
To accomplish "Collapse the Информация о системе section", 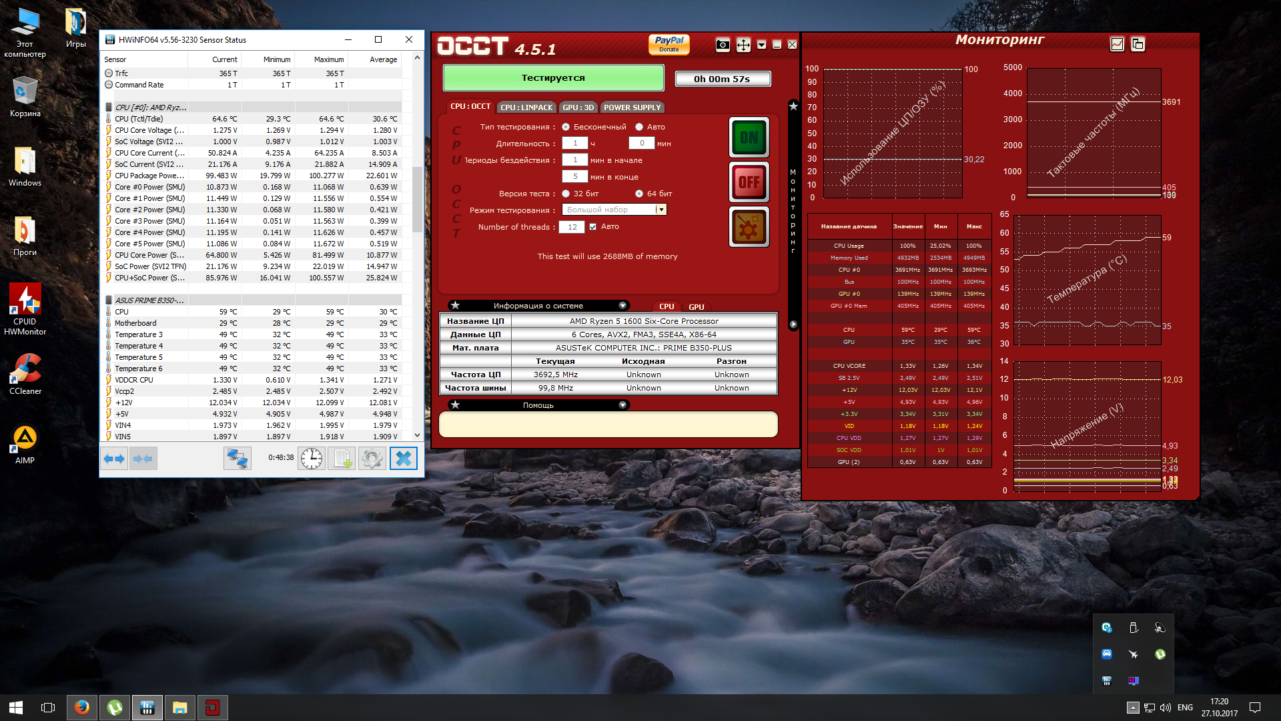I will click(622, 306).
